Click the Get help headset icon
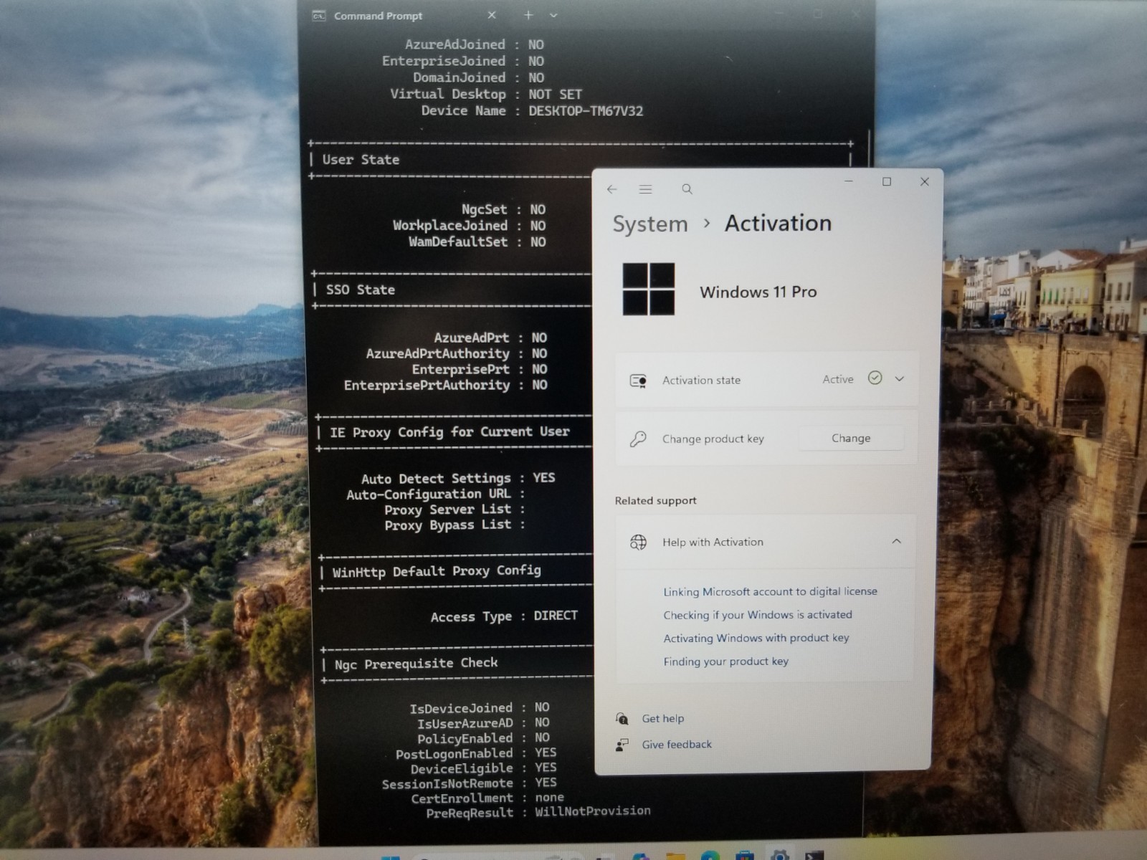1147x860 pixels. [x=622, y=718]
